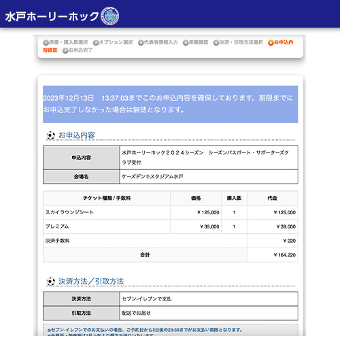Select step 2 オプション選択
Viewport: 340px width, 340px height.
tap(113, 42)
